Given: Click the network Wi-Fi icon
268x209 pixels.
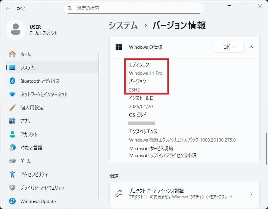Looking at the screenshot, I should tap(12, 94).
